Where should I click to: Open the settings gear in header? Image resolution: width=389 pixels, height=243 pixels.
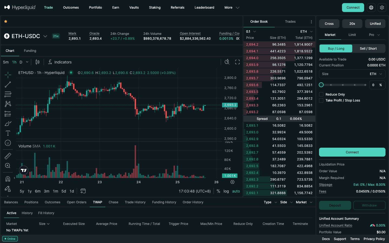[382, 8]
